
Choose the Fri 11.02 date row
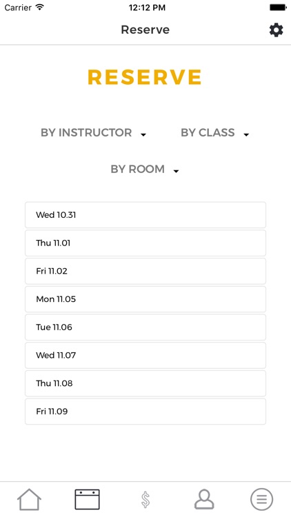pyautogui.click(x=145, y=271)
